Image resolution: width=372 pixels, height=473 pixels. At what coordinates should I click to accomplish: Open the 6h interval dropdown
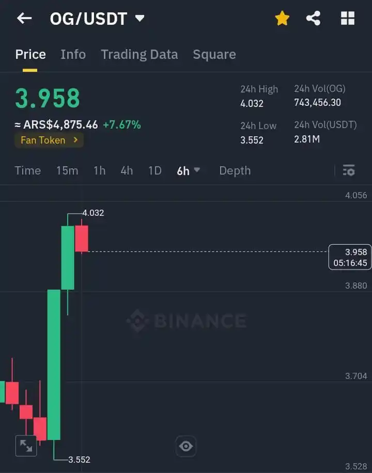188,171
